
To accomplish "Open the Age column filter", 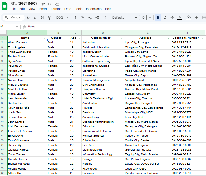I will 79,38.
